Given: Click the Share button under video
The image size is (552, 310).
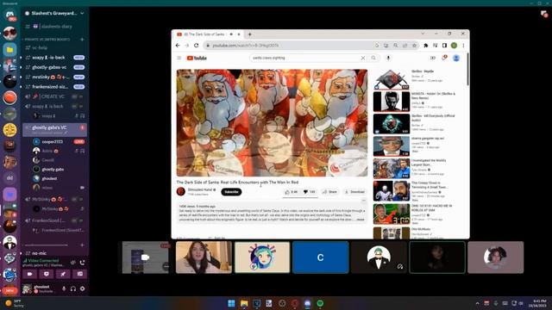Looking at the screenshot, I should [x=329, y=192].
